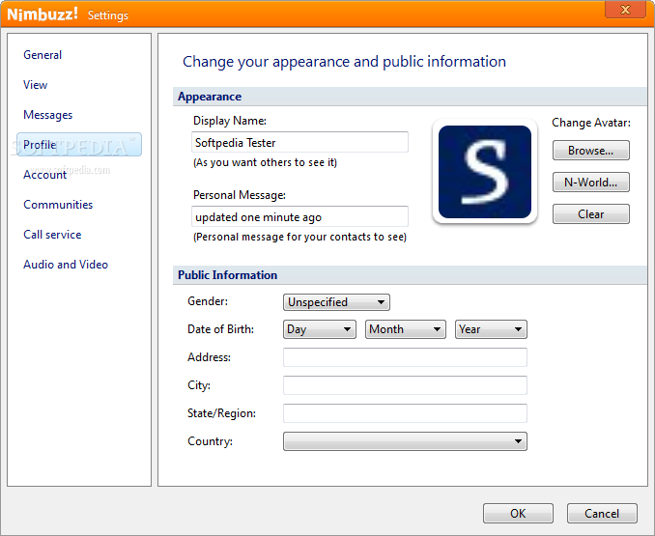Viewport: 655px width, 536px height.
Task: Click the 'As you want others to see it' hint
Action: pos(265,162)
